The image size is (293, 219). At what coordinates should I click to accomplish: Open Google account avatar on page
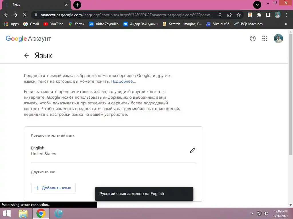click(278, 38)
